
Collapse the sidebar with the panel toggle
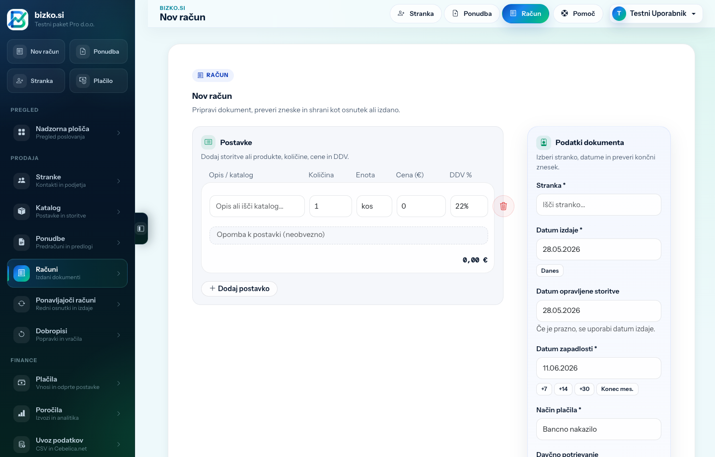(x=141, y=228)
